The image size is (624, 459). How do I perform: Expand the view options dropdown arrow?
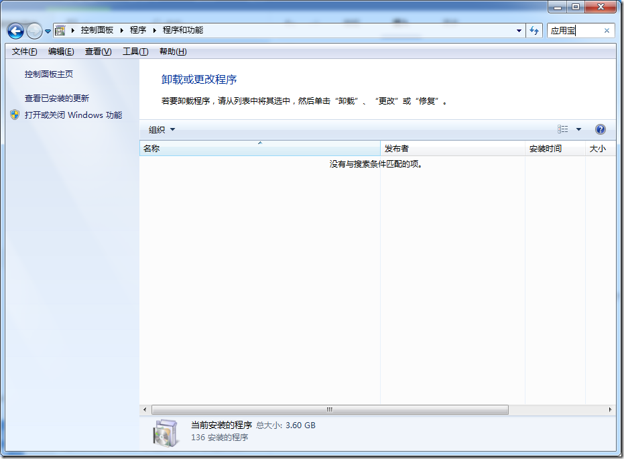click(579, 130)
